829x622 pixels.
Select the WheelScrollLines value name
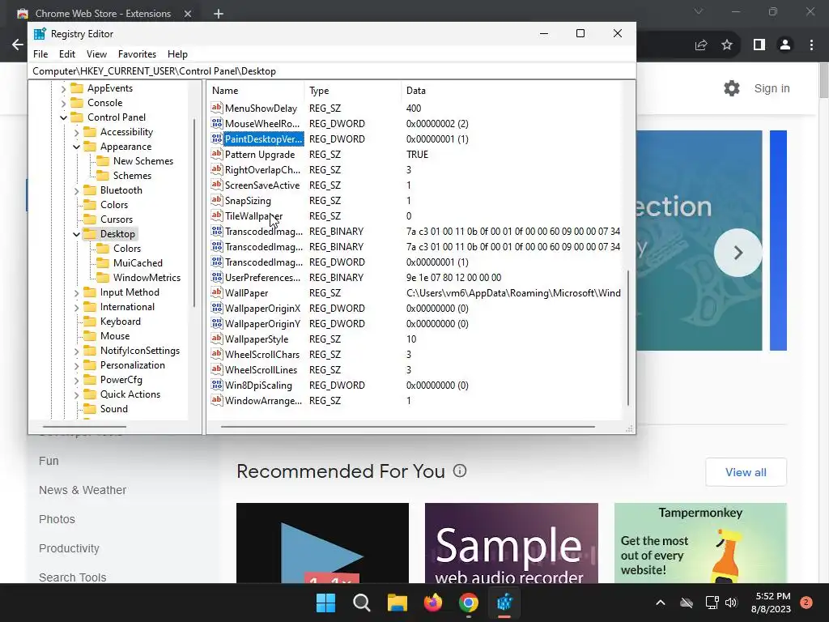tap(261, 369)
